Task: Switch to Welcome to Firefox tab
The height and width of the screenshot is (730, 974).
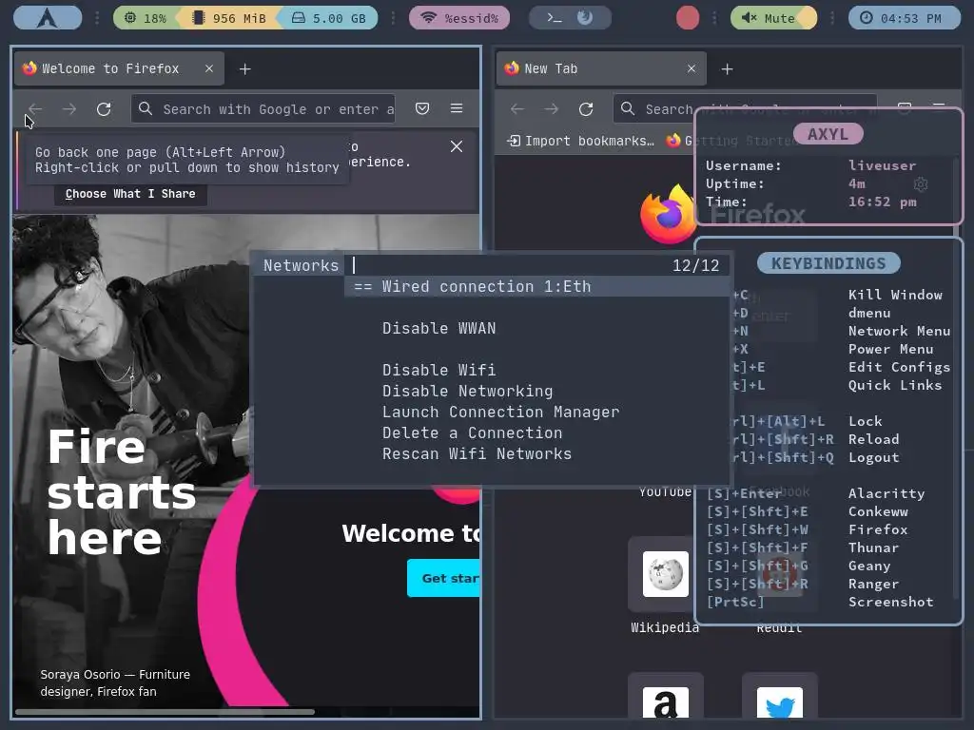Action: pos(118,68)
